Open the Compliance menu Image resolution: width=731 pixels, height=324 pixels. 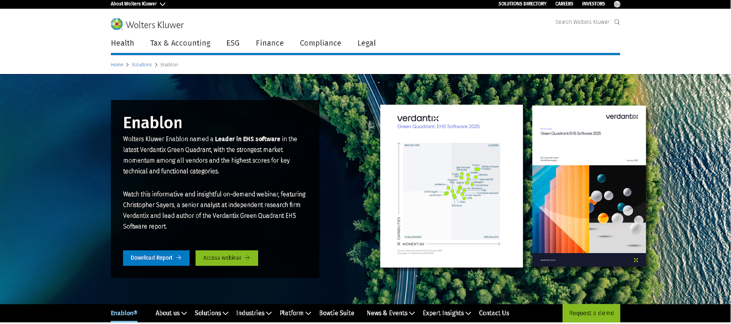[320, 43]
